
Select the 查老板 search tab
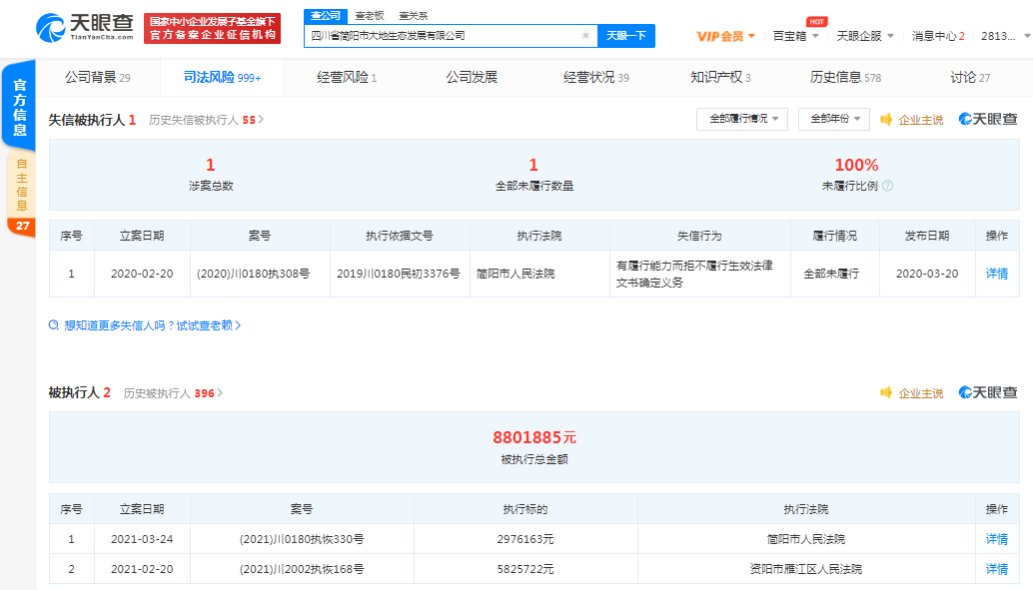coord(369,15)
